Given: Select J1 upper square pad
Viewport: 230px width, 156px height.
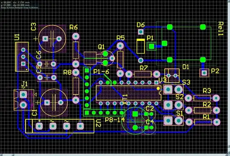Looking at the screenshot, I should click(23, 95).
